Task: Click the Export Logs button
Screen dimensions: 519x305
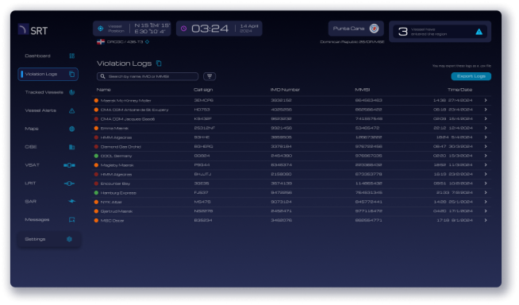Action: coord(471,76)
